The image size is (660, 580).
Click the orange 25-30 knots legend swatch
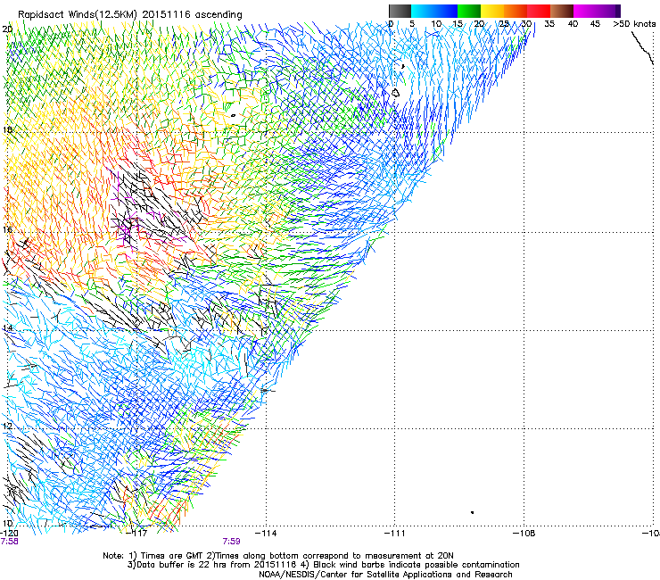pos(516,11)
